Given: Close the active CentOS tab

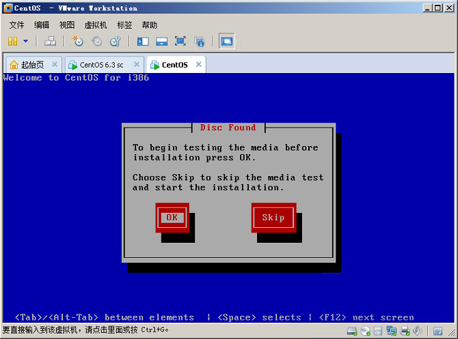Looking at the screenshot, I should (x=199, y=64).
